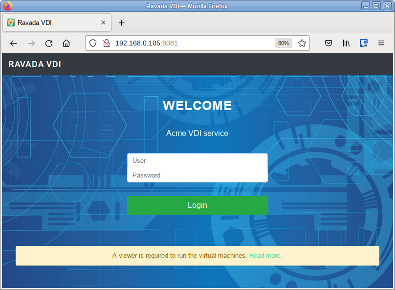The width and height of the screenshot is (395, 290).
Task: Open tracking protection shield info
Action: click(93, 44)
